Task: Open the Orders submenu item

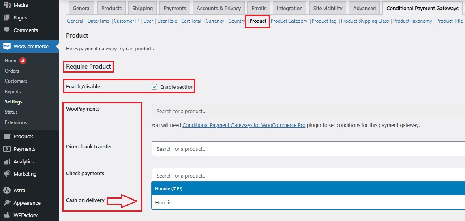Action: click(x=12, y=71)
